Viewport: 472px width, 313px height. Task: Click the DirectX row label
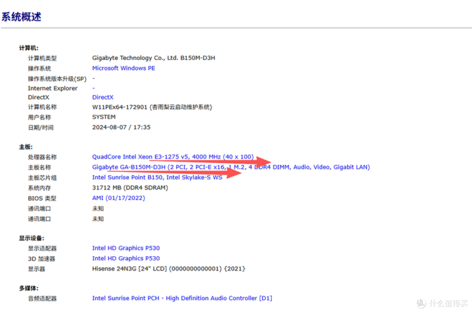(x=38, y=97)
